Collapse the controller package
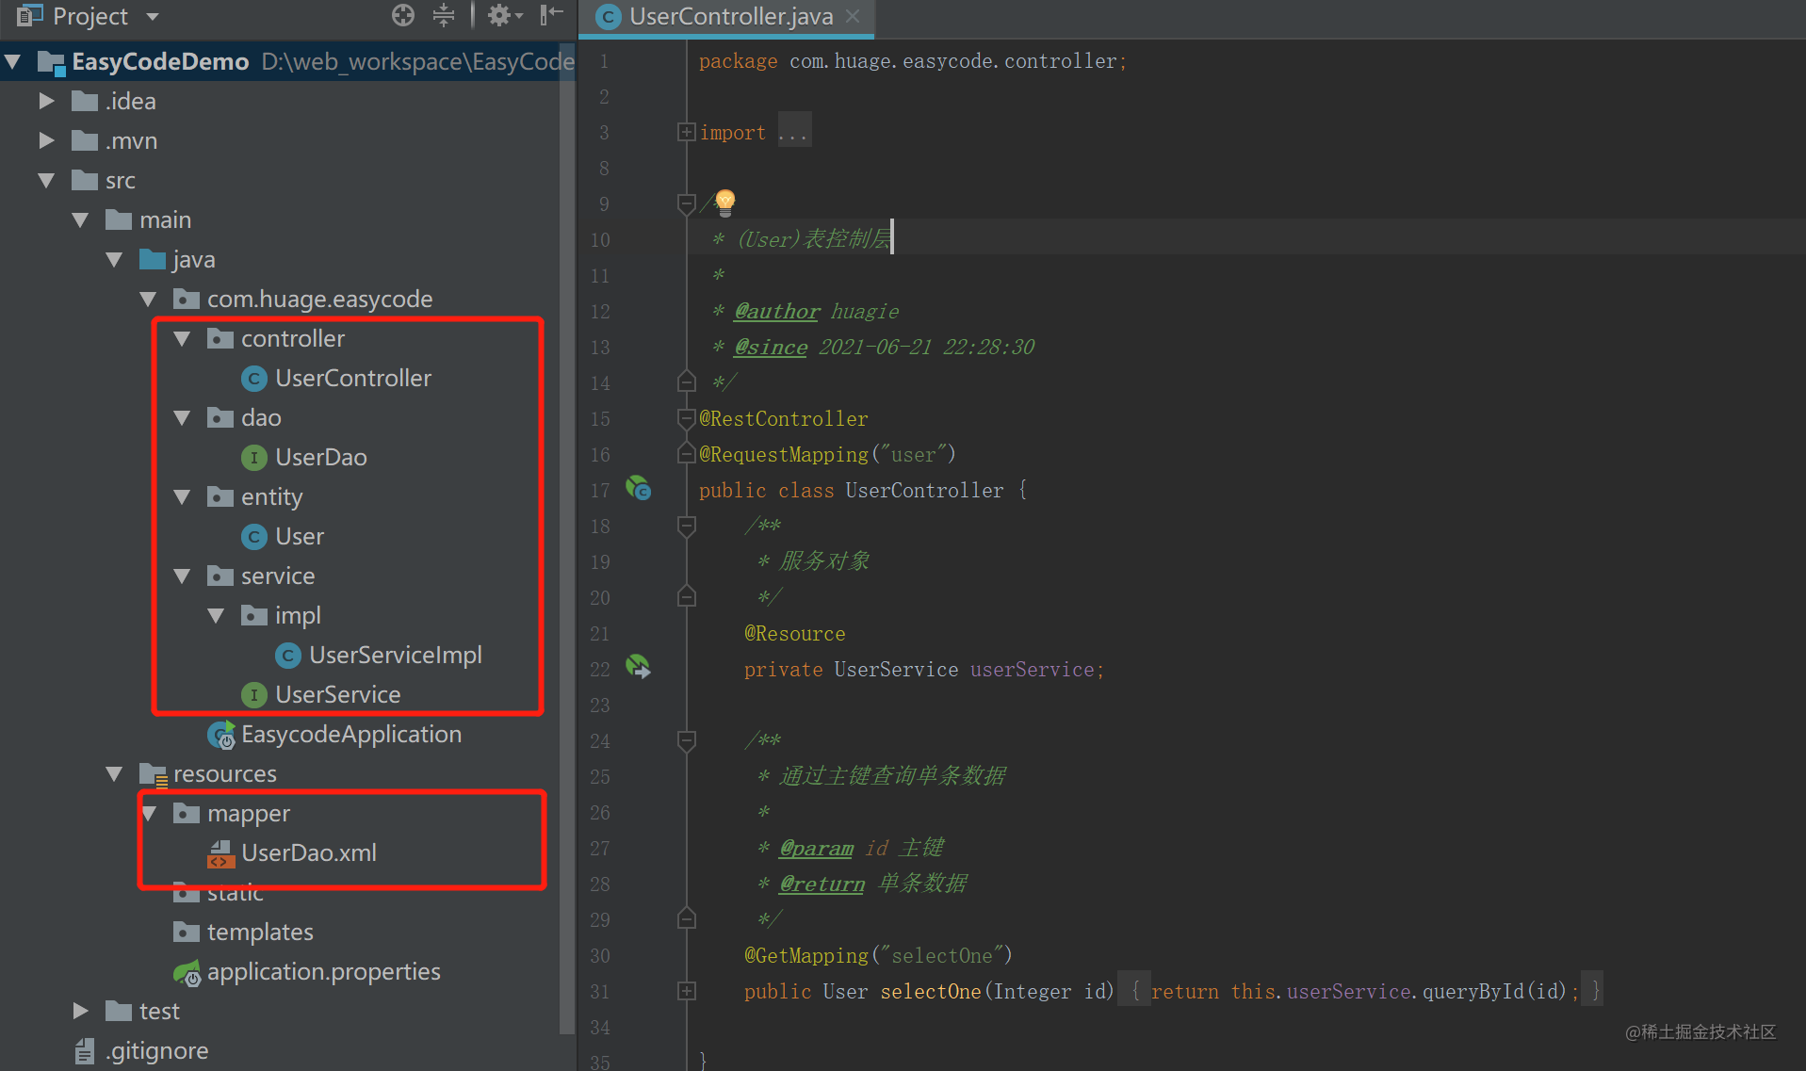Viewport: 1806px width, 1071px height. click(x=182, y=338)
